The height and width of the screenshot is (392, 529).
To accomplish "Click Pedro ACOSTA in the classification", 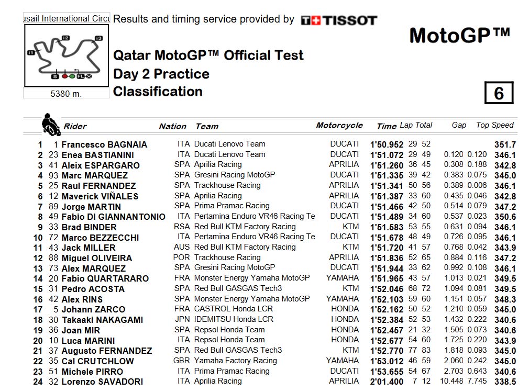I will tap(93, 289).
